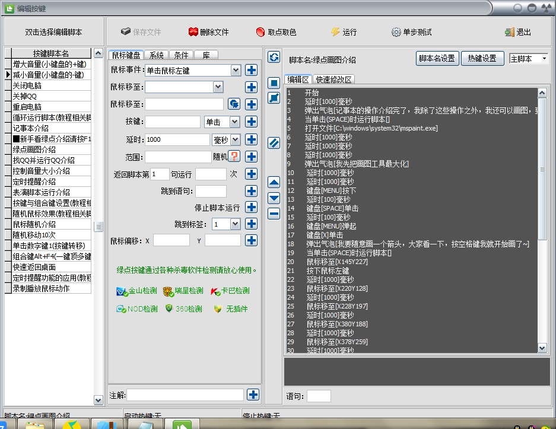Click the plus icon beside 注解 field
The image size is (556, 429).
pos(253,395)
